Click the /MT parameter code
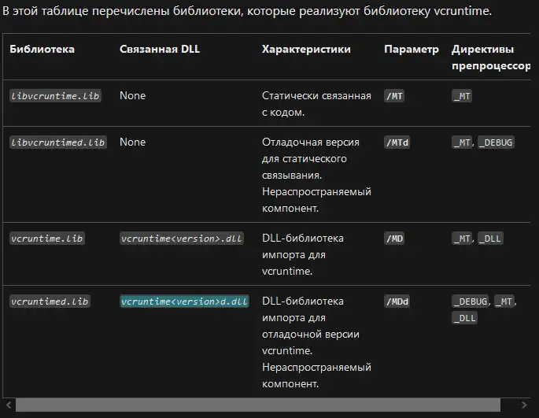The width and height of the screenshot is (539, 418). click(x=394, y=96)
